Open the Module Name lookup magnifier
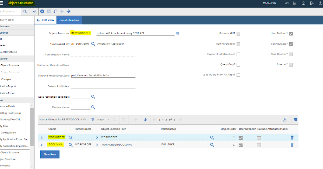The image size is (323, 169). tap(93, 107)
